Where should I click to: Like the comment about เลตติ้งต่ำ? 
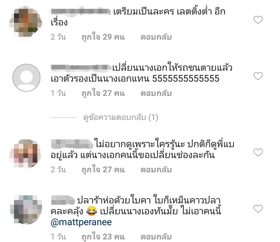coord(258,20)
